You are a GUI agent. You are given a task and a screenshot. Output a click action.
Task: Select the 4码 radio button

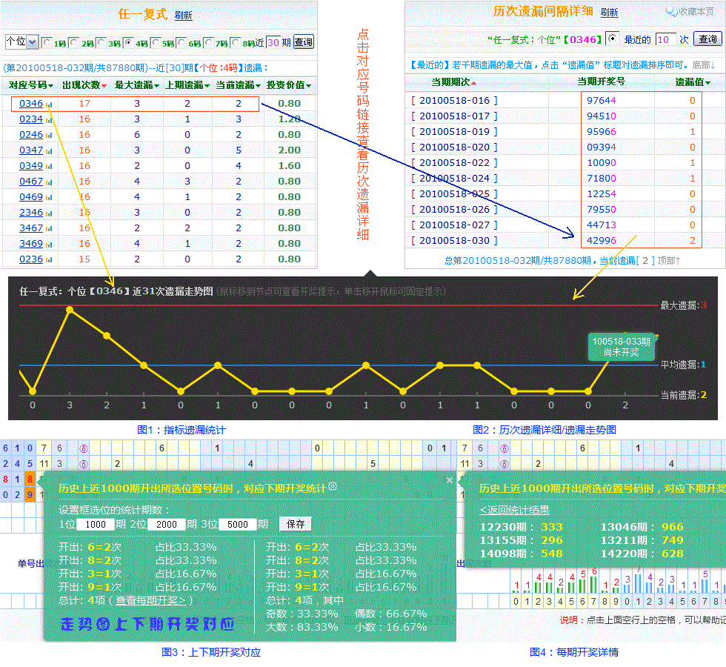tap(127, 43)
